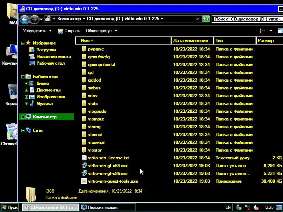
Task: Open the Упорядочить menu
Action: (37, 31)
